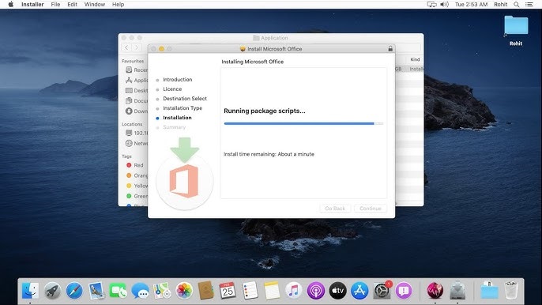Open the Mail stamp icon in Dock
Screen dimensions: 542x305
point(96,291)
